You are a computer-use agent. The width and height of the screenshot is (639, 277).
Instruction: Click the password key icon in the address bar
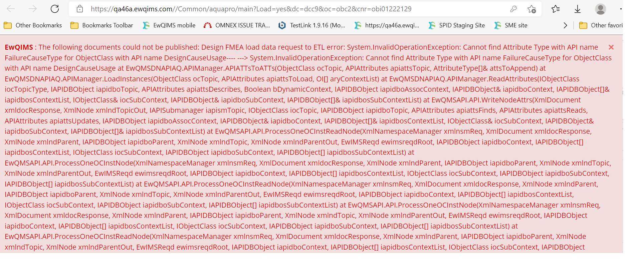tap(513, 9)
